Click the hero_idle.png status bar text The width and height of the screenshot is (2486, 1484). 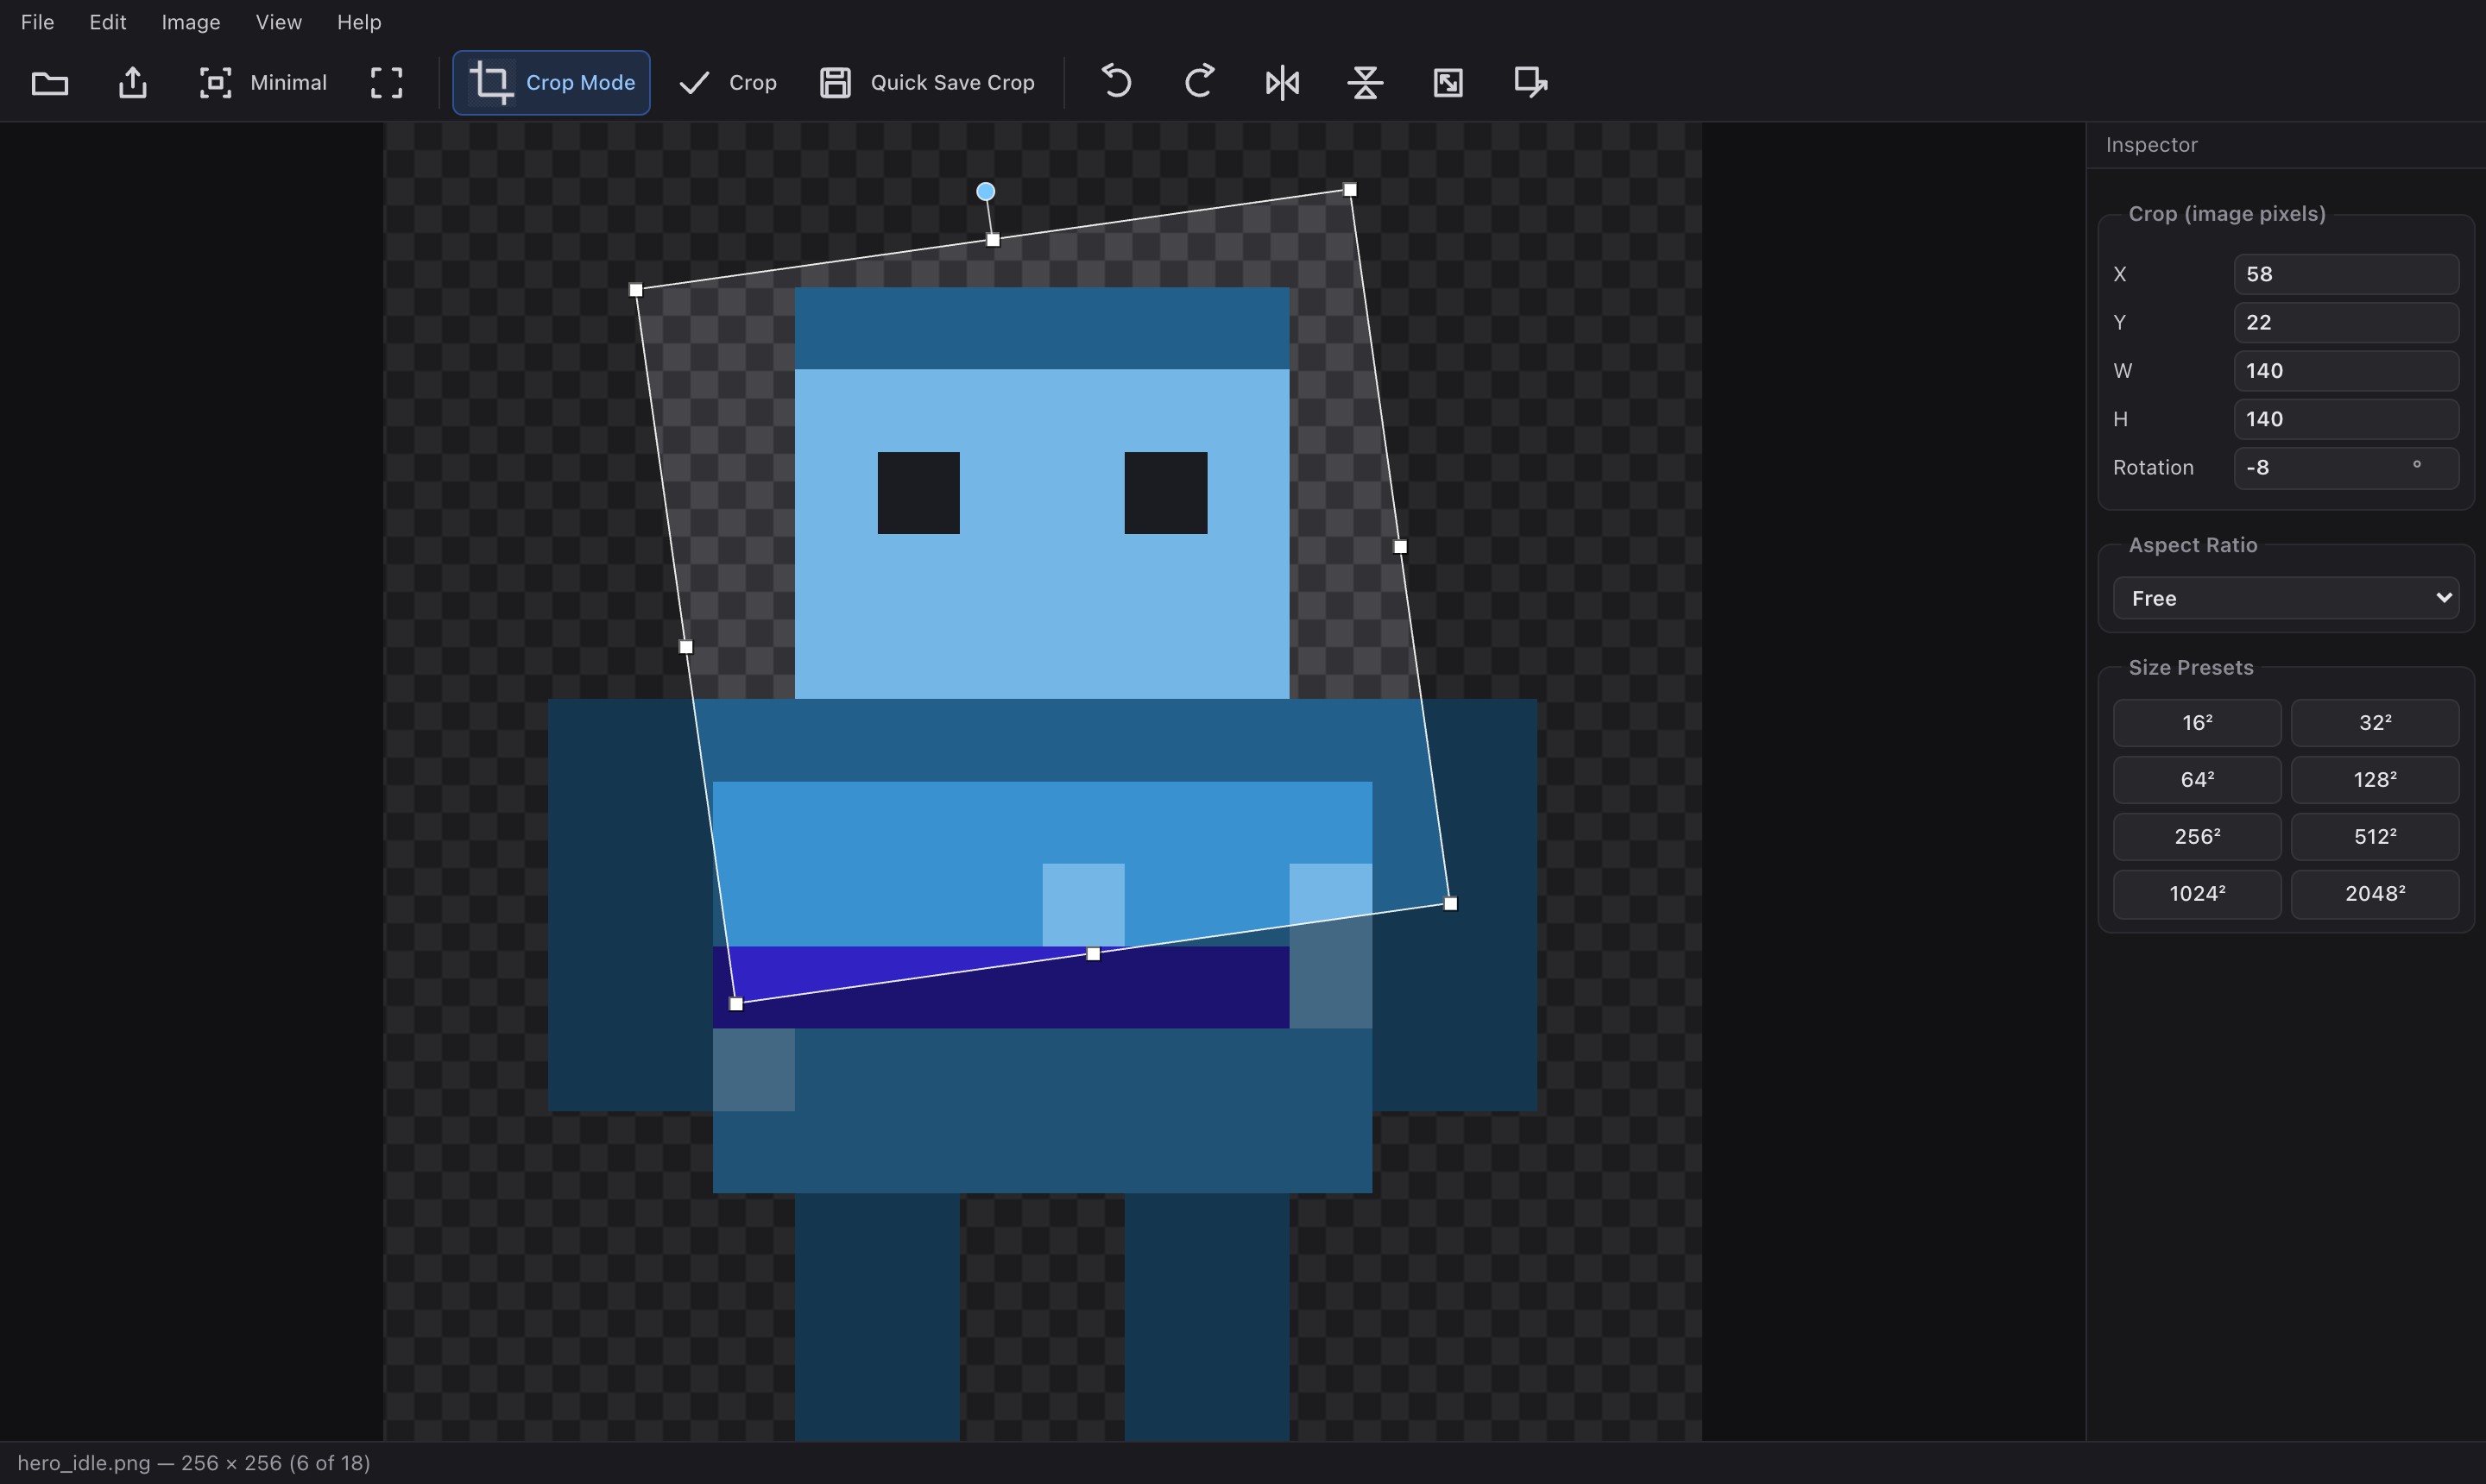pos(194,1463)
